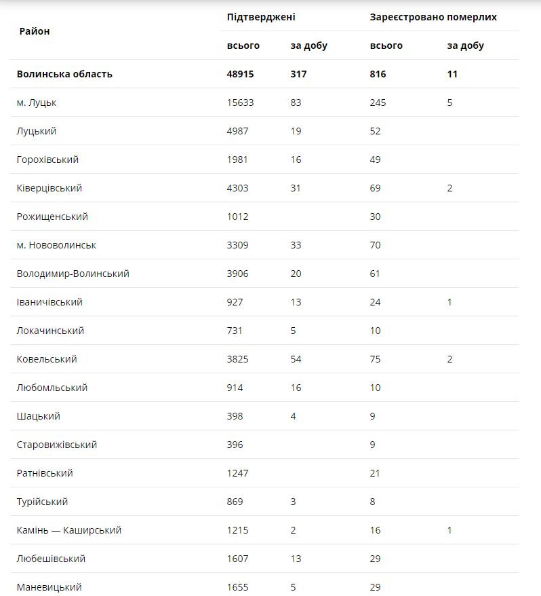Click the 'Зареєстровано померлих' header
The image size is (541, 596).
tap(433, 17)
